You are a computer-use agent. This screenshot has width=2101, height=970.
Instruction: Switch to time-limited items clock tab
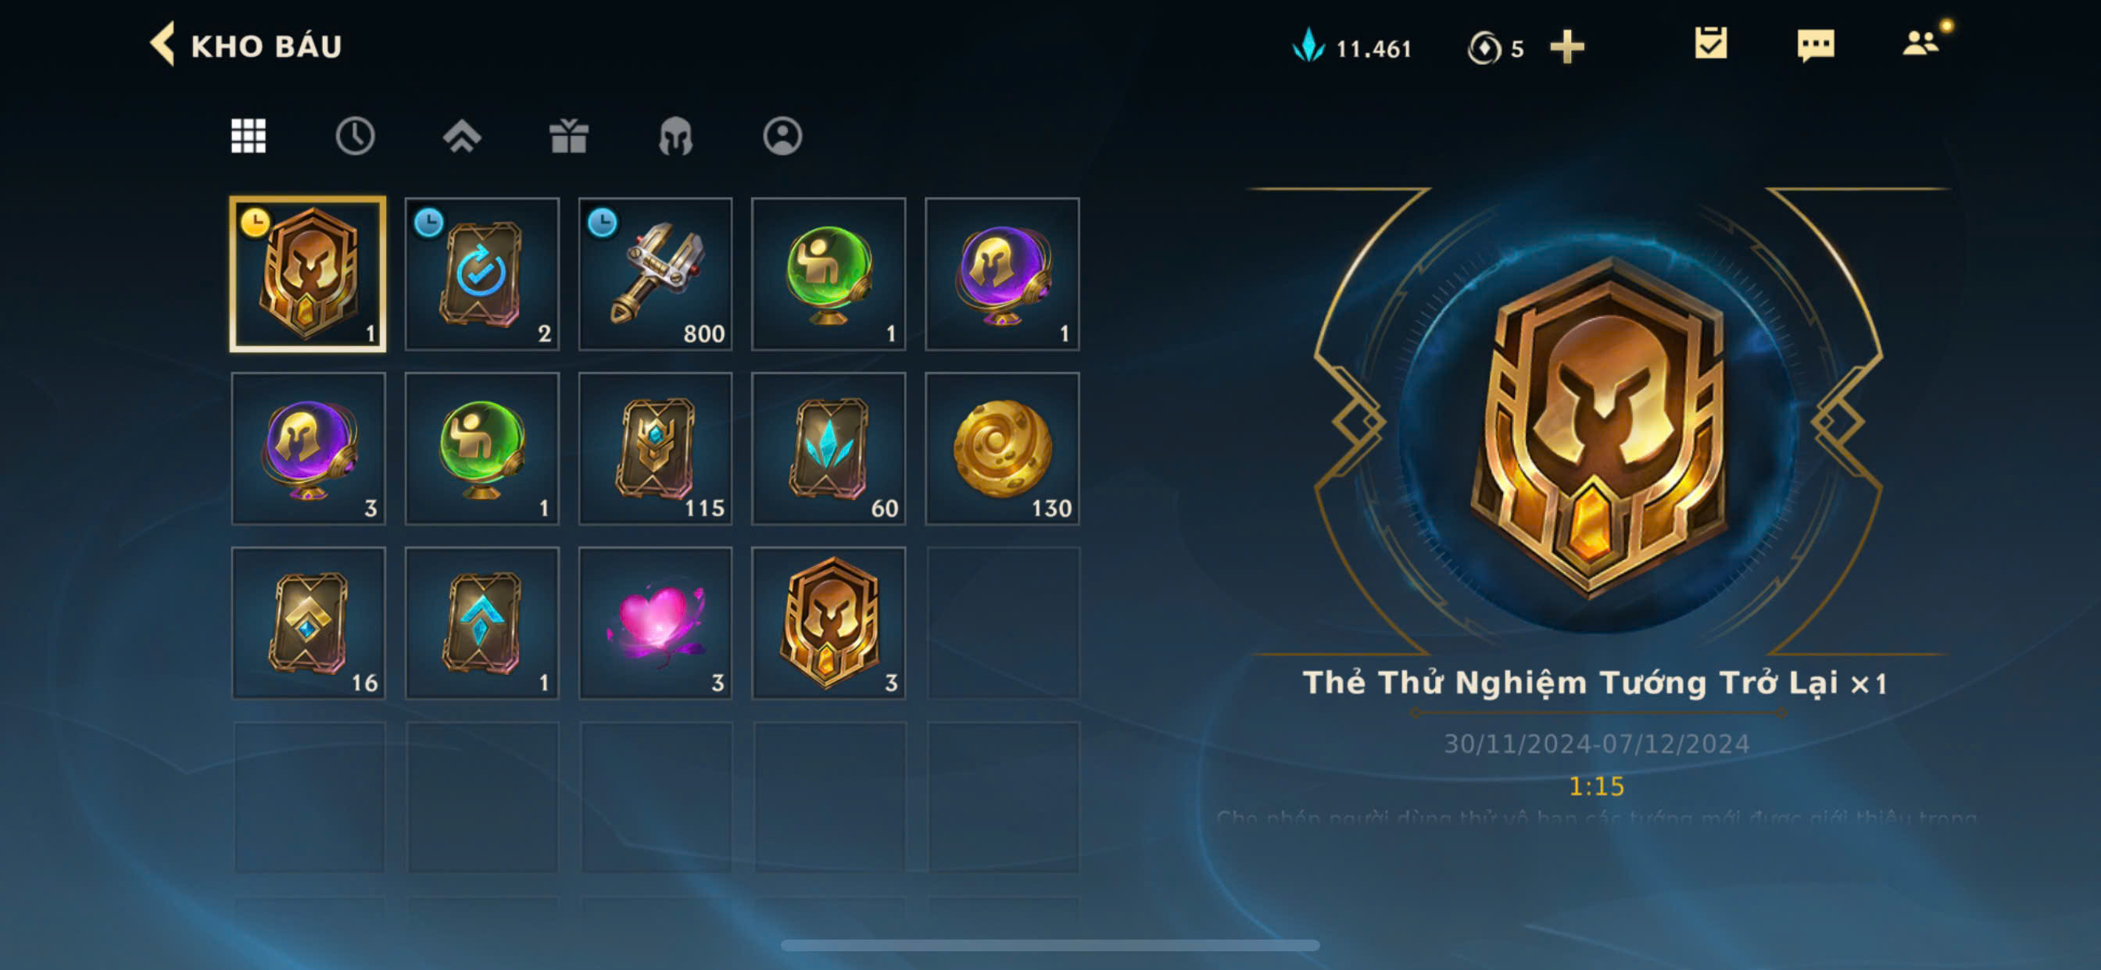tap(355, 136)
